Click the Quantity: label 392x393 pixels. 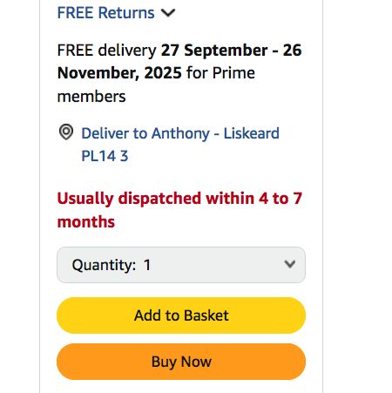(104, 265)
